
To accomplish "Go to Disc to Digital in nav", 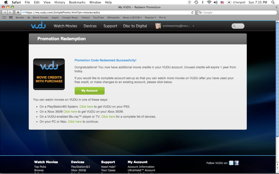I will (135, 26).
